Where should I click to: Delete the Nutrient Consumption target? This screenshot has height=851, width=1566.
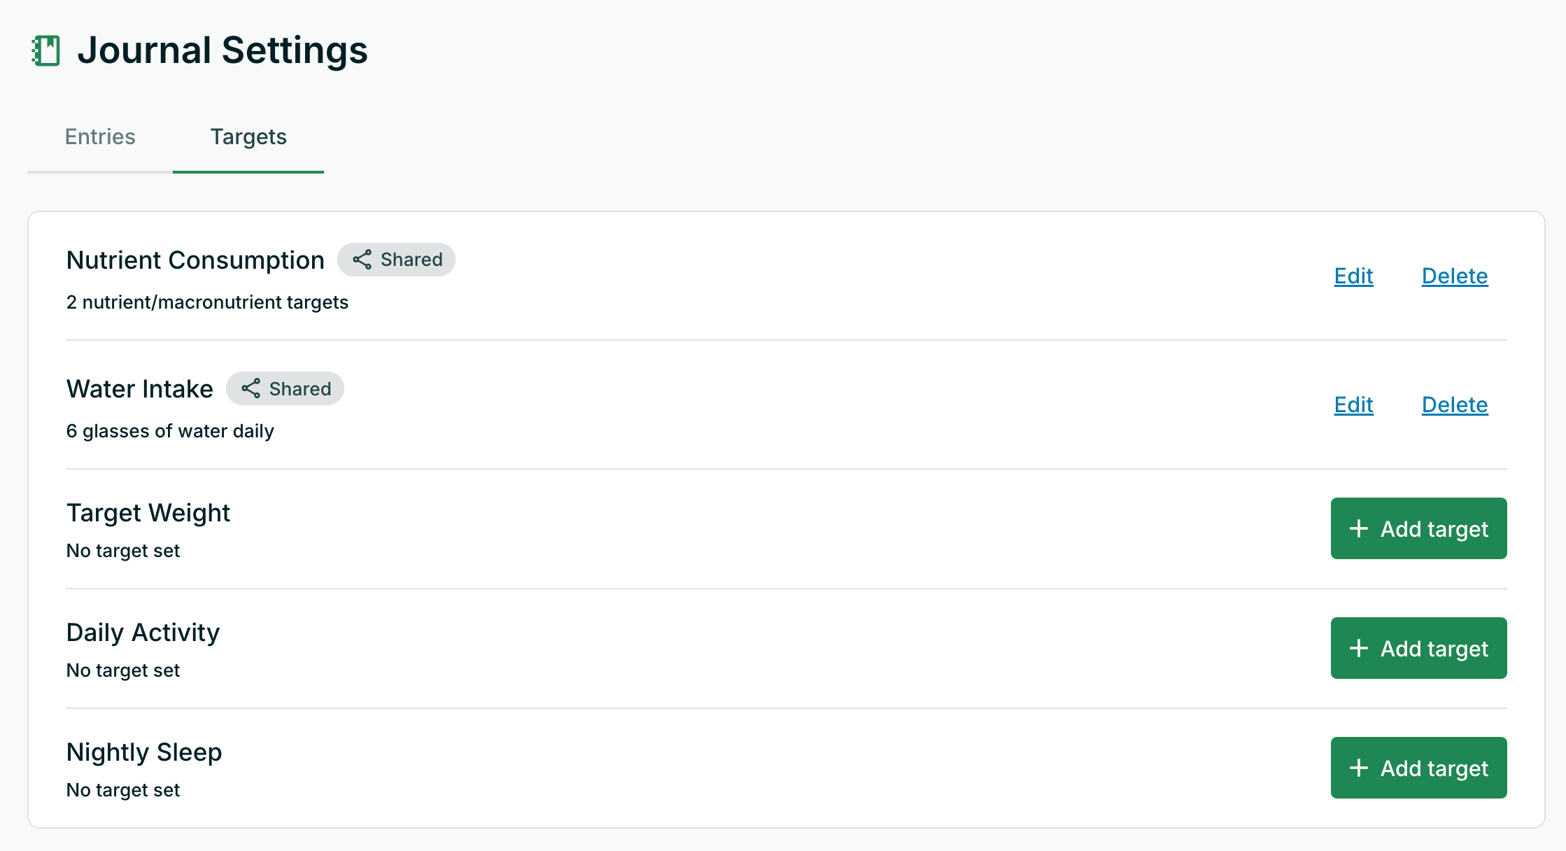coord(1454,276)
